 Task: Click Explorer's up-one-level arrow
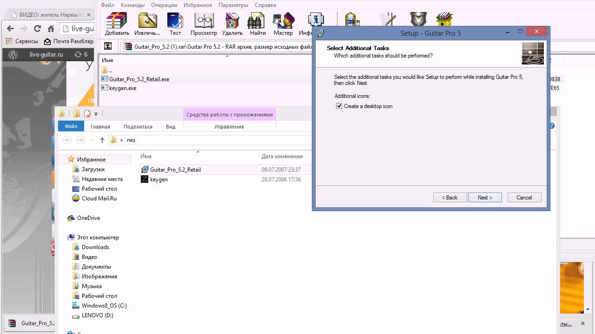point(102,140)
